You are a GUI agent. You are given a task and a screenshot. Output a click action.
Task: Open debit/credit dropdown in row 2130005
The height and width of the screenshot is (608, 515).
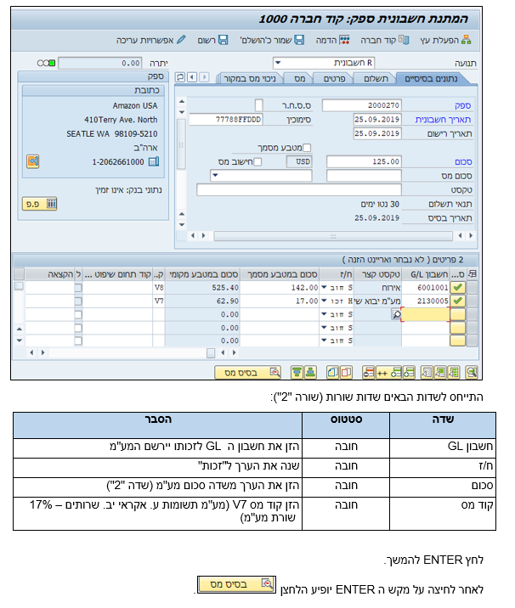click(324, 301)
